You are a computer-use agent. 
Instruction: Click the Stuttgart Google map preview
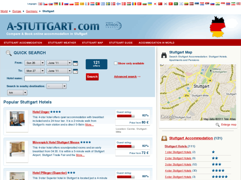(198, 92)
